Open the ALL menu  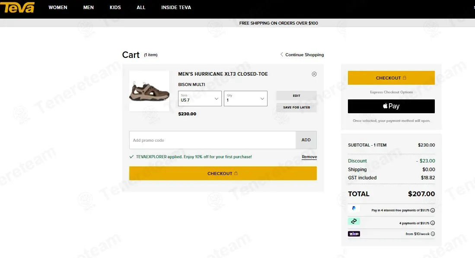pyautogui.click(x=141, y=7)
